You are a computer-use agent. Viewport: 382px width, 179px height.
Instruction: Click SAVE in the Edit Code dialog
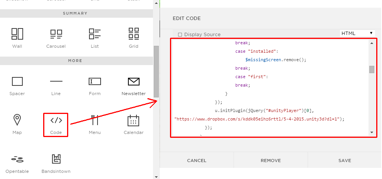(x=345, y=160)
